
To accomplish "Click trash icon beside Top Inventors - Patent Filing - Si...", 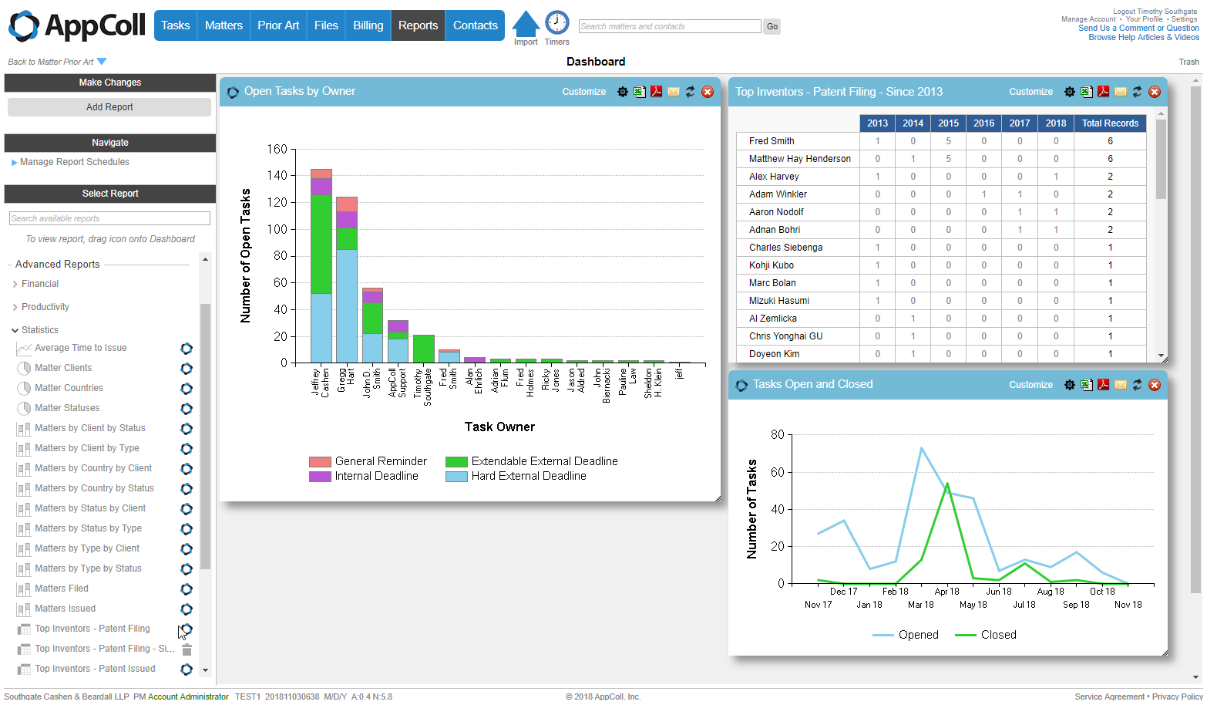I will coord(187,649).
